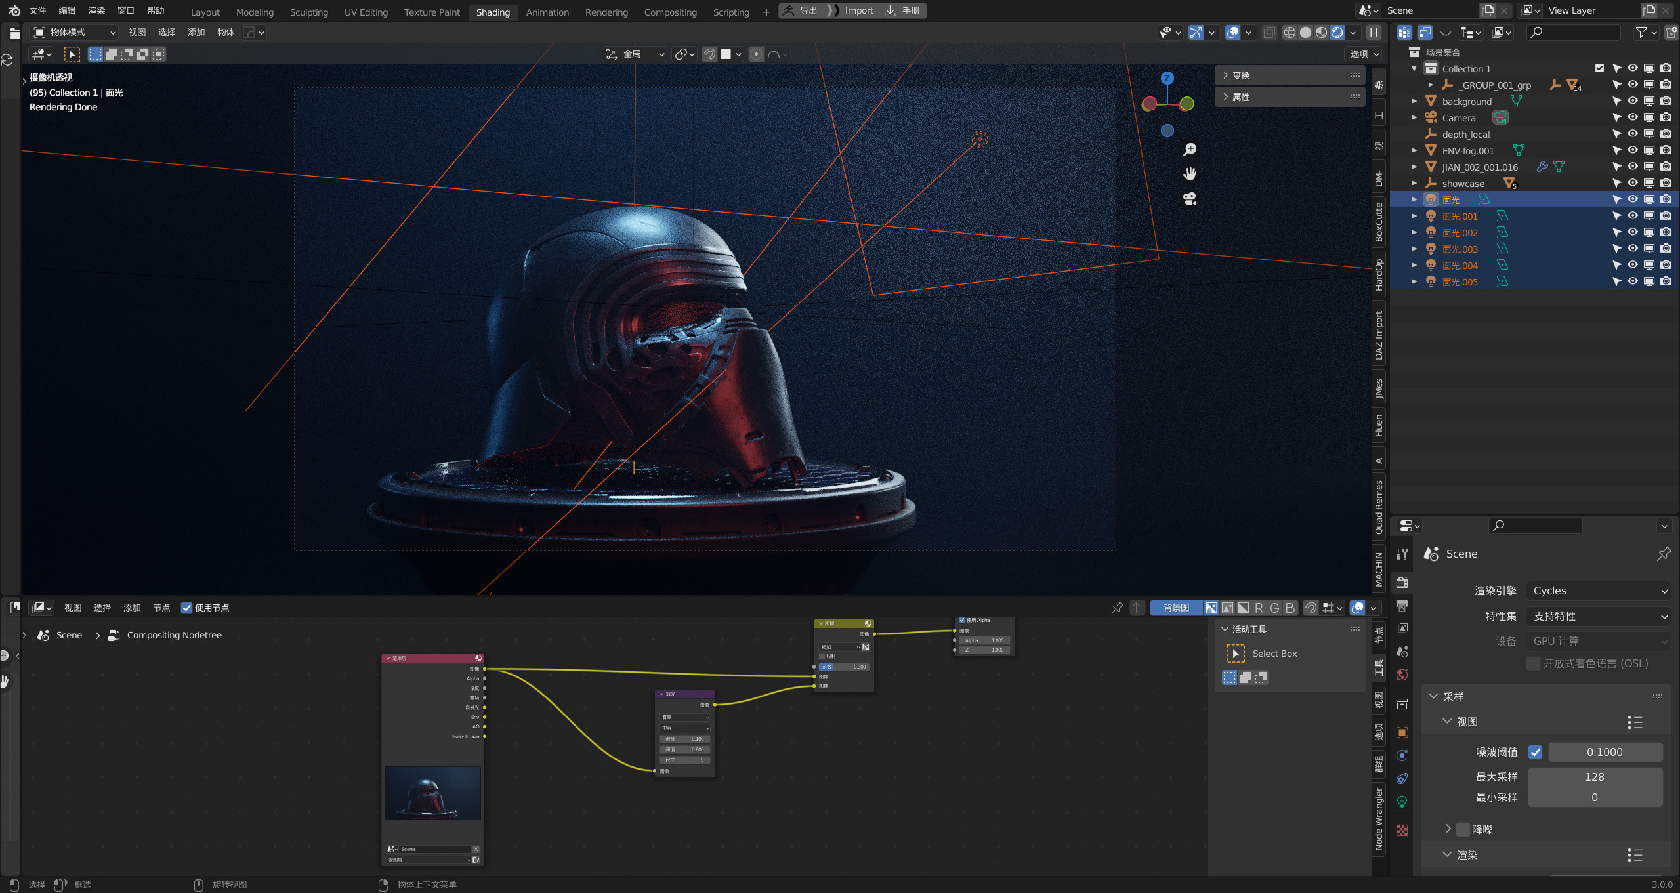Click the 手册 manual button
This screenshot has width=1680, height=893.
[903, 11]
